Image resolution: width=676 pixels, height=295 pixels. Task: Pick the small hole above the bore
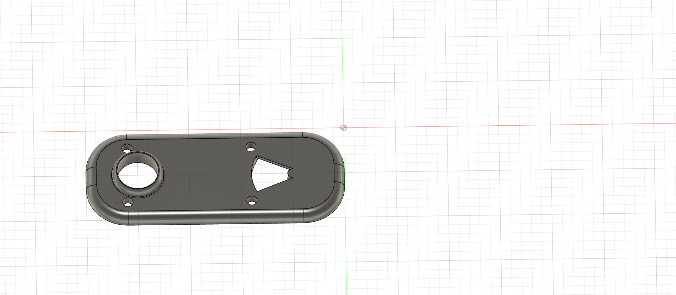[x=127, y=148]
